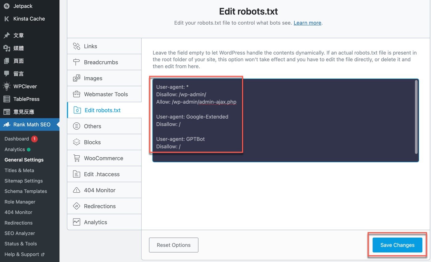Click the Analytics chart icon in settings tabs

coord(76,222)
